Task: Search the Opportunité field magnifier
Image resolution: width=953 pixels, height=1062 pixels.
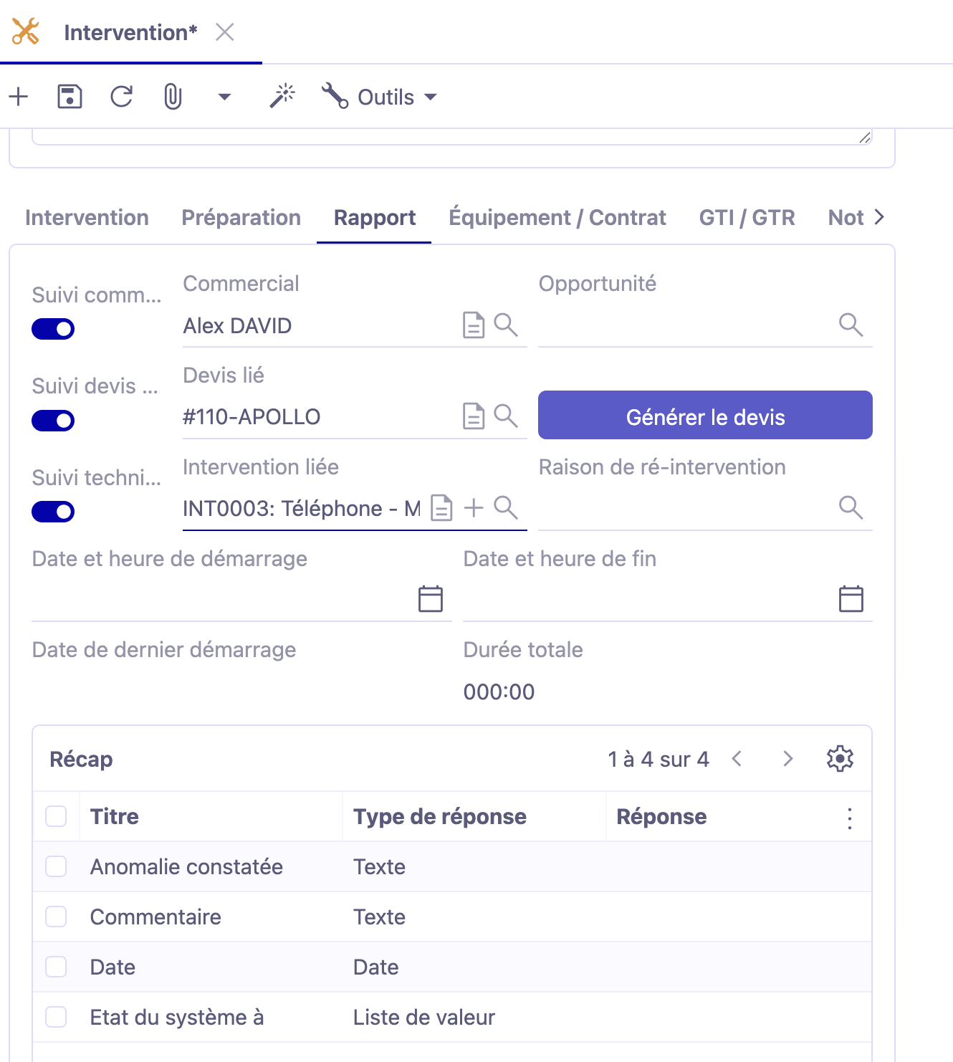Action: pos(851,325)
